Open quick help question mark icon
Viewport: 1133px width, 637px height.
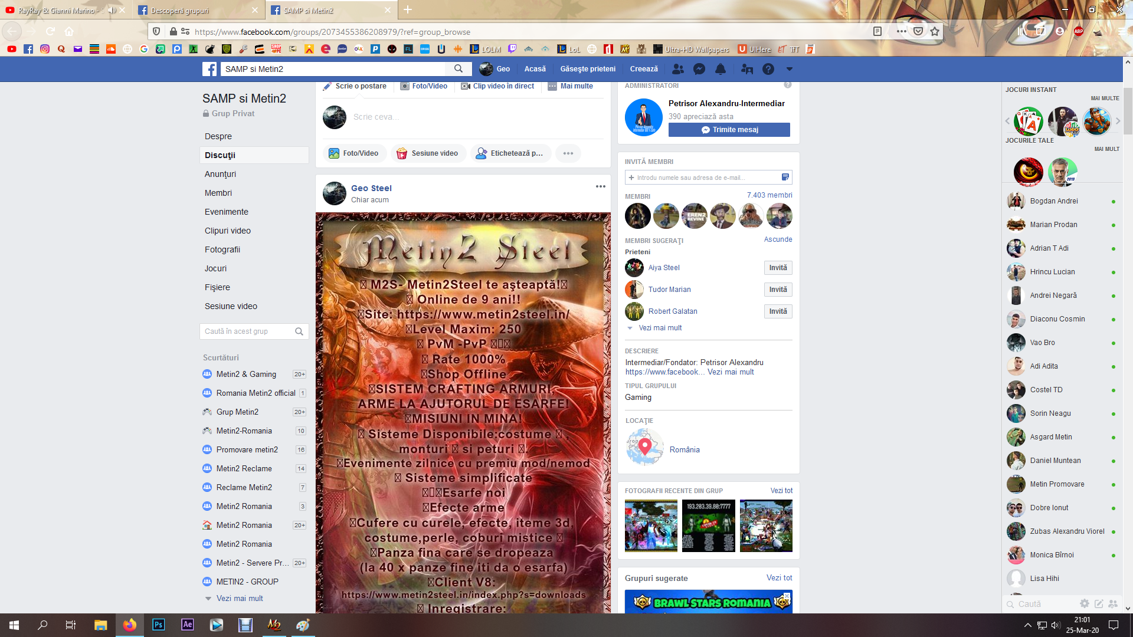click(x=768, y=69)
